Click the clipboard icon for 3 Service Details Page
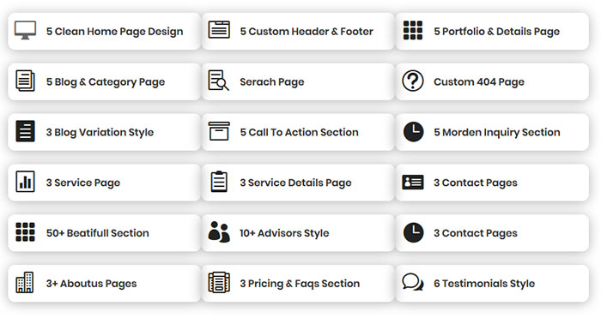The height and width of the screenshot is (318, 601). coord(219,182)
